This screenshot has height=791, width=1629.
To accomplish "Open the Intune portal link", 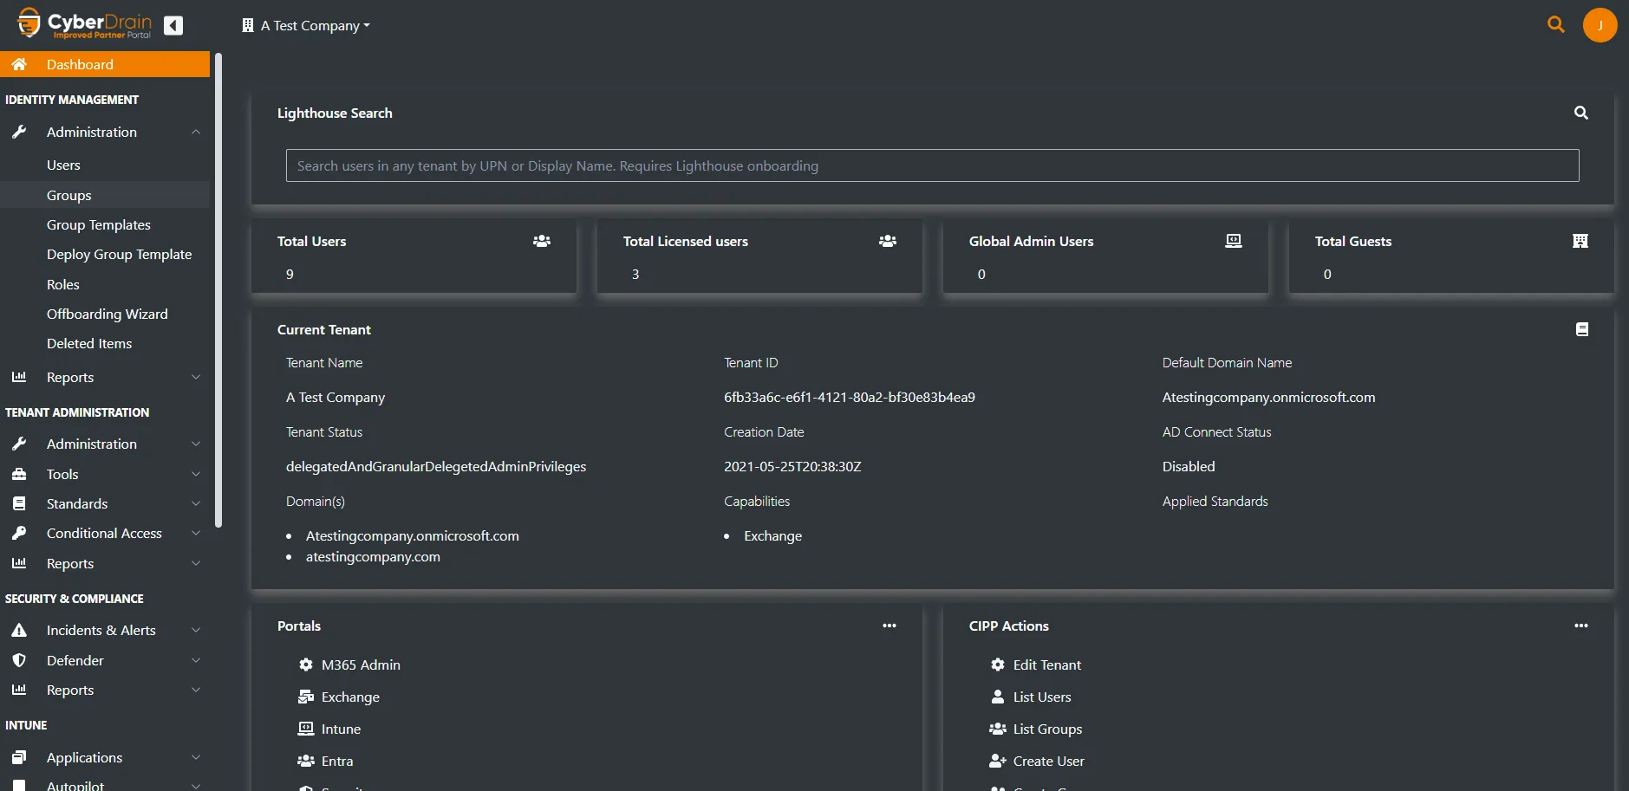I will 329,729.
